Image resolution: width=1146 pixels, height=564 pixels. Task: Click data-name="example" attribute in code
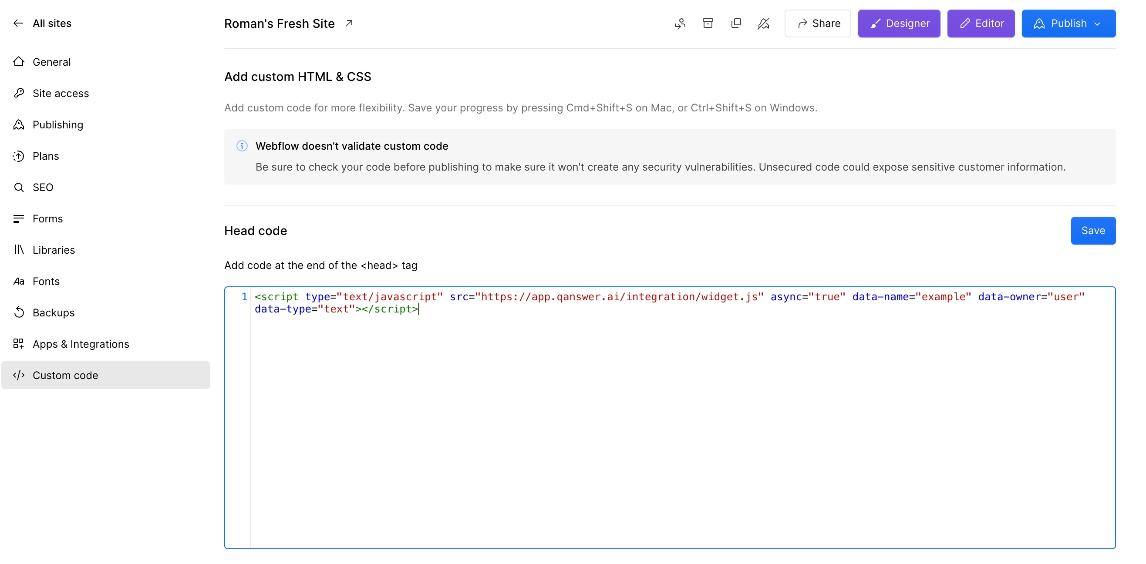point(912,296)
